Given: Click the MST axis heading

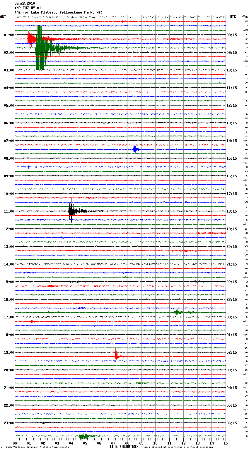Looking at the screenshot, I should point(3,17).
